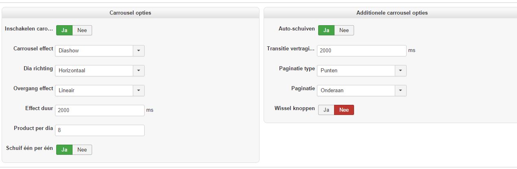The width and height of the screenshot is (517, 169).
Task: Expand the Dia richting dropdown
Action: point(139,70)
